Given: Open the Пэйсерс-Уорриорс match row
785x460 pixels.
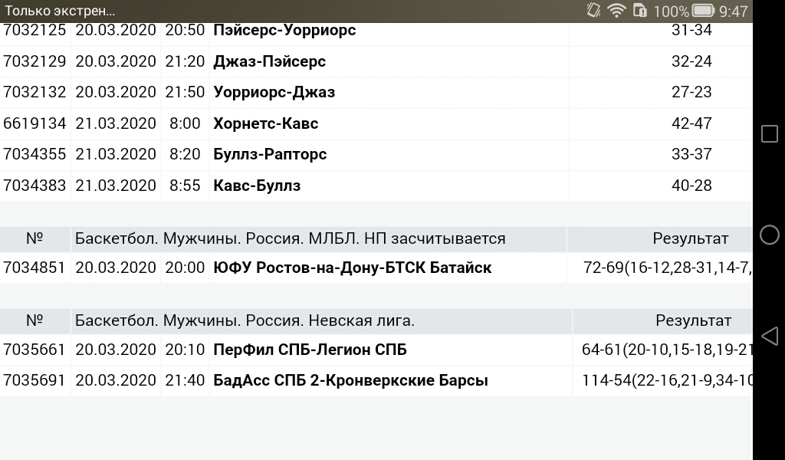Looking at the screenshot, I should [x=376, y=30].
